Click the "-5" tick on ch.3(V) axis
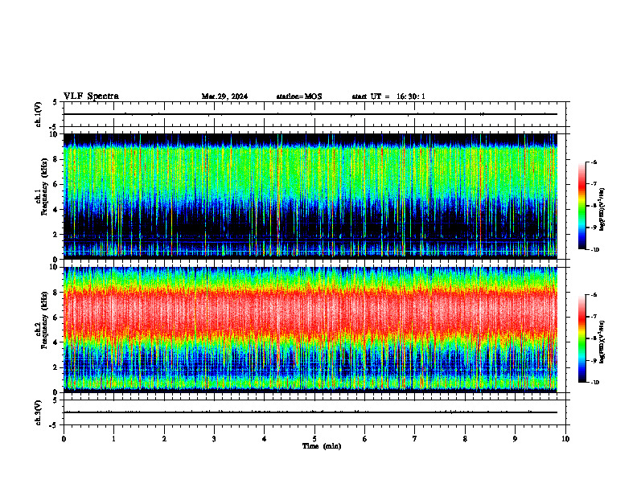Screen dimensions: 637x492 tap(54, 425)
